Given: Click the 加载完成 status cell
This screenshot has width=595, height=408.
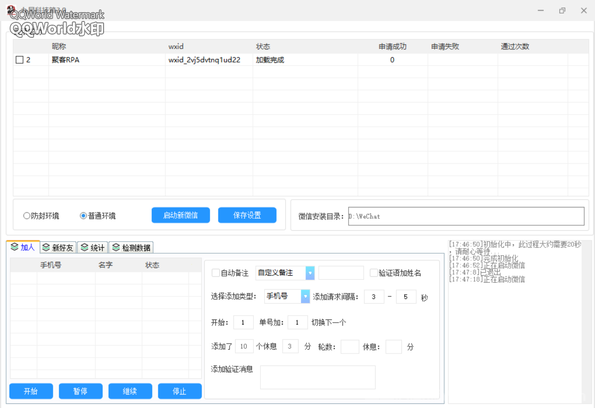Looking at the screenshot, I should click(305, 60).
